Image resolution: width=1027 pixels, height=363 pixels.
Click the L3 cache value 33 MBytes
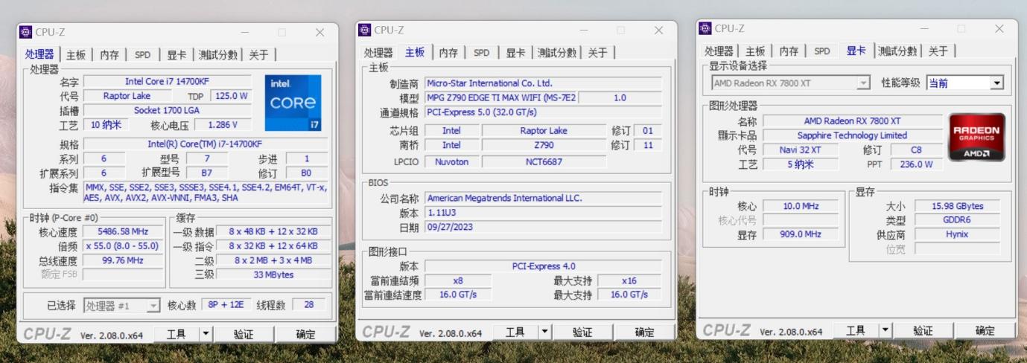[x=273, y=274]
